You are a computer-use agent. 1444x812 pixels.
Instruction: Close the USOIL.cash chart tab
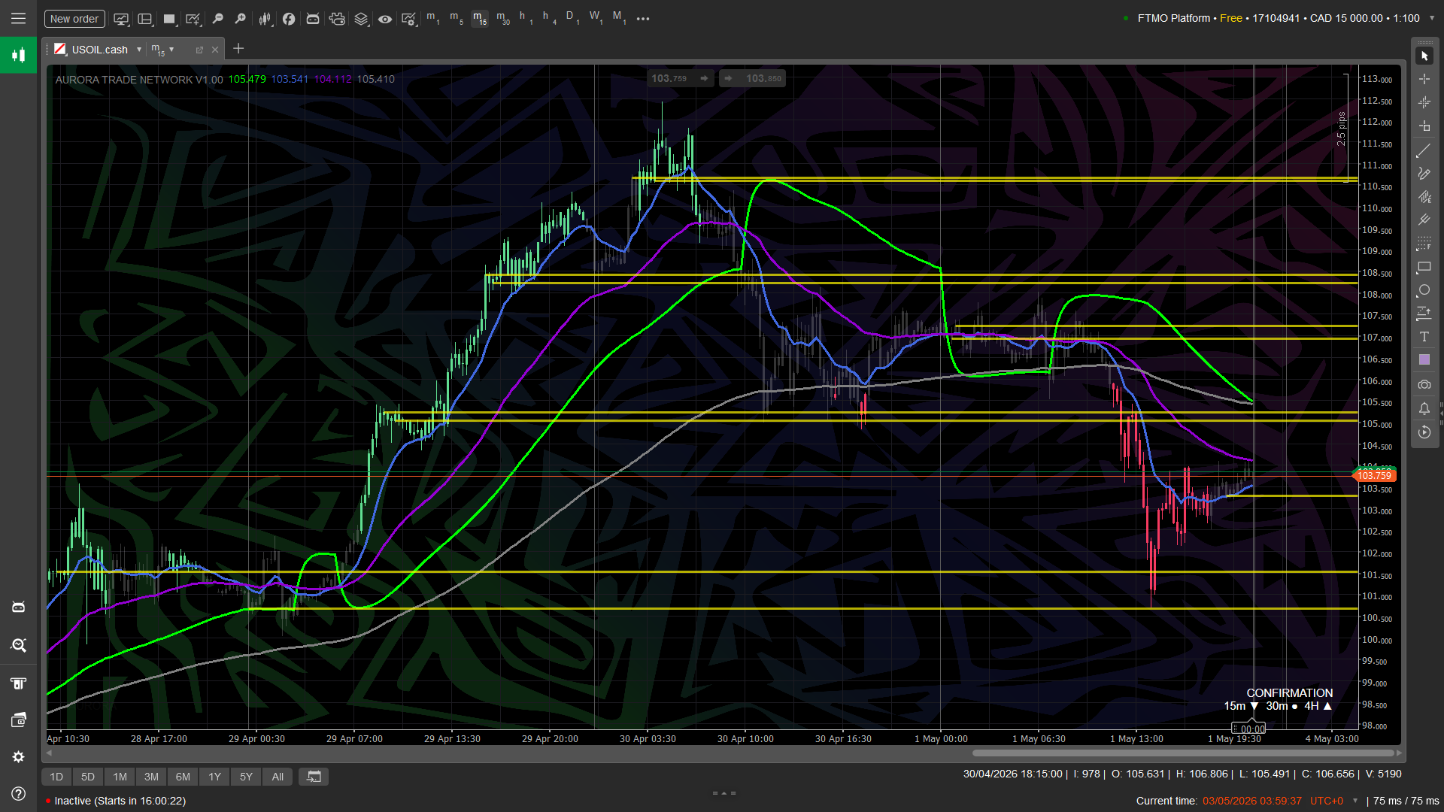(x=215, y=50)
